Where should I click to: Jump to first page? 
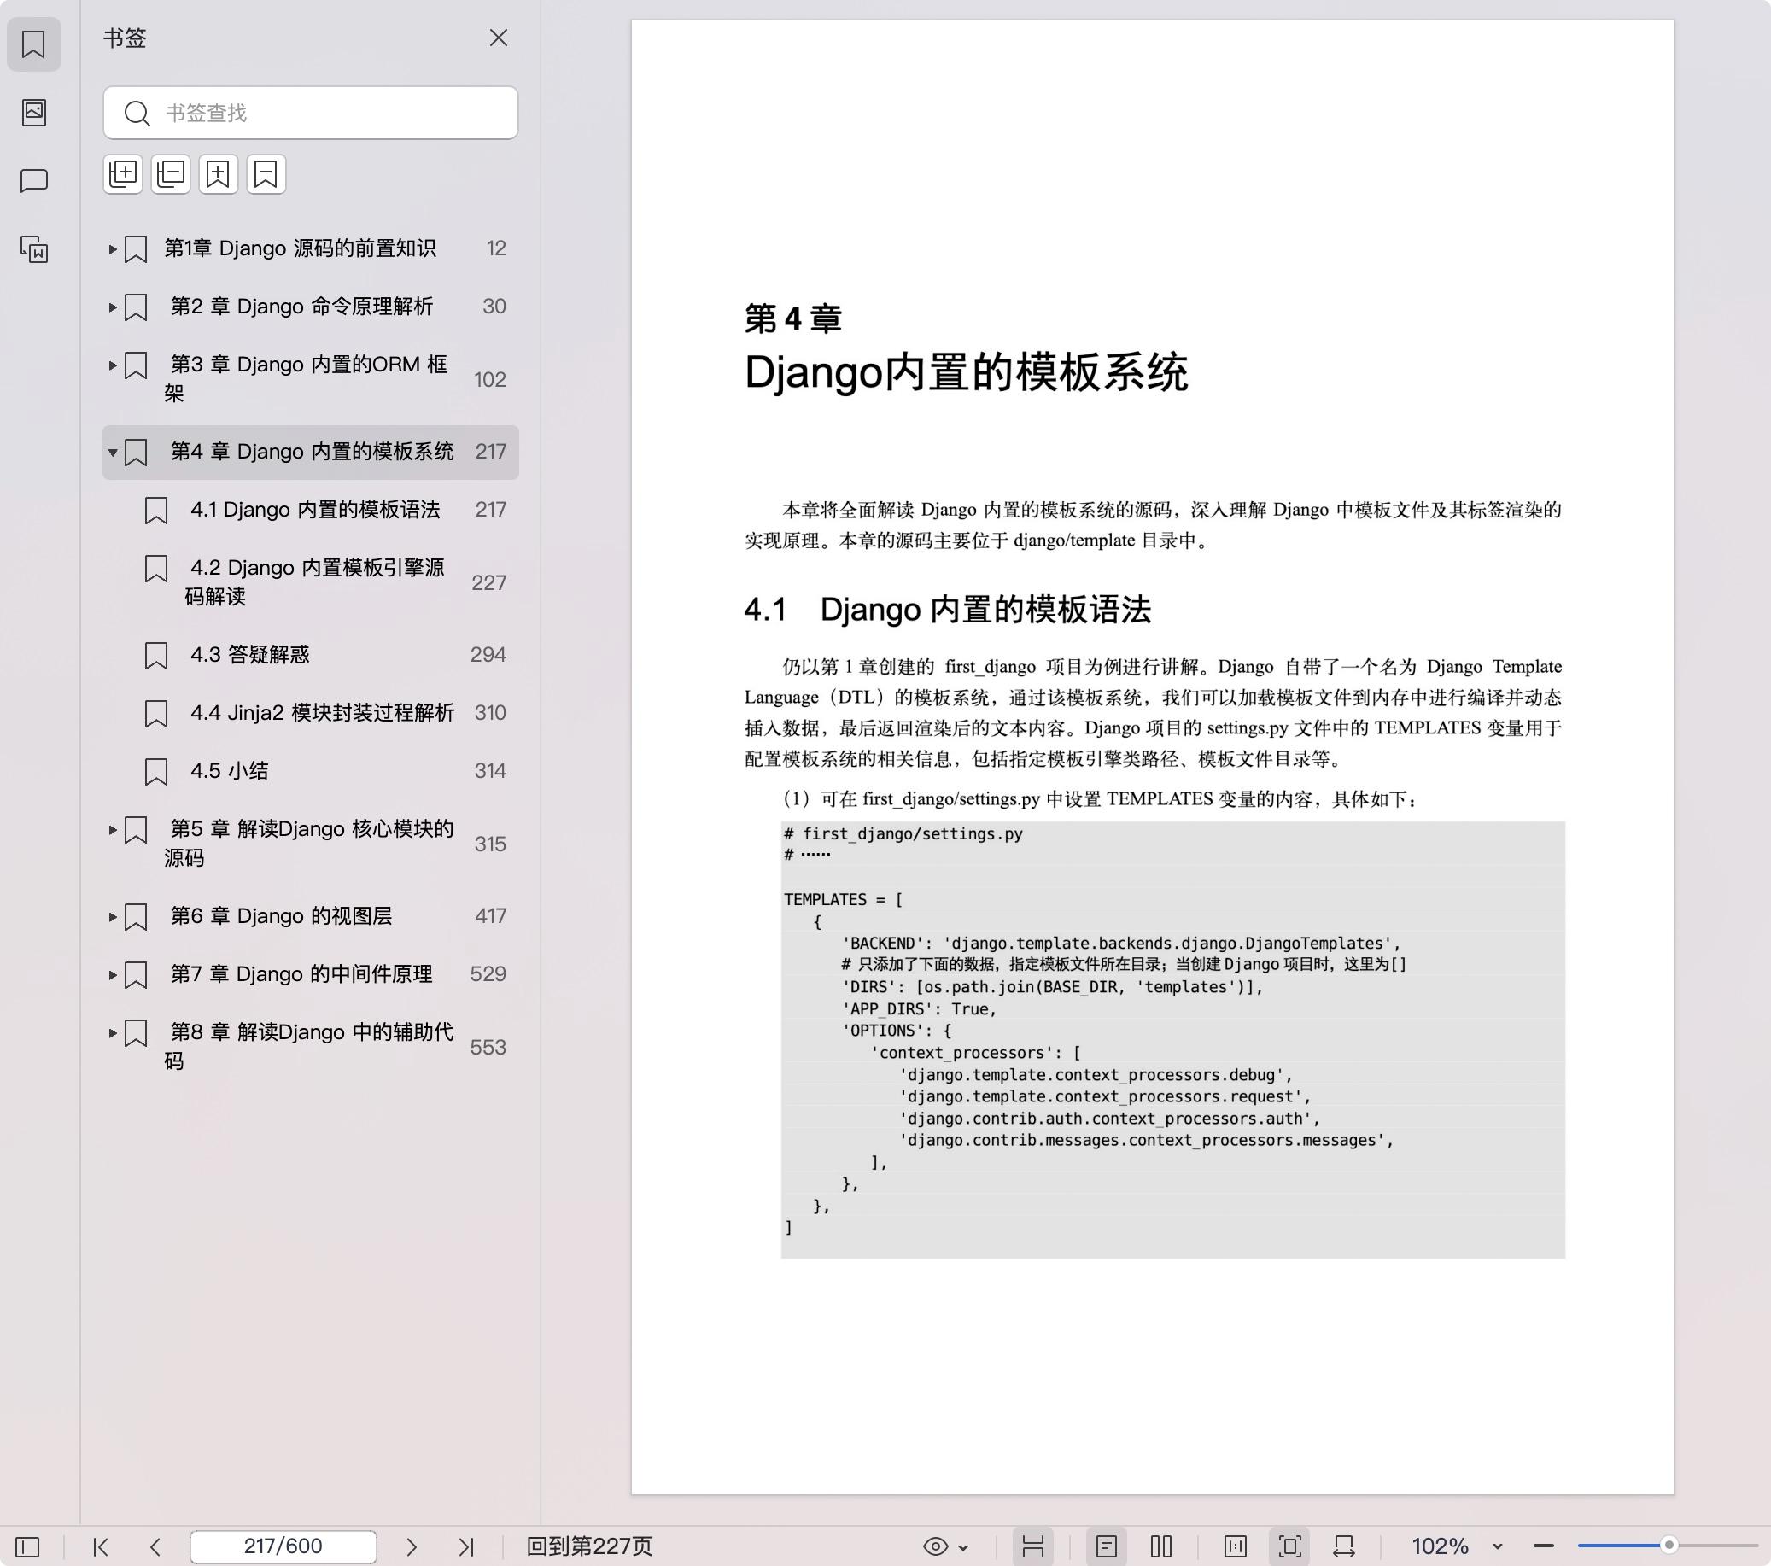(x=101, y=1547)
